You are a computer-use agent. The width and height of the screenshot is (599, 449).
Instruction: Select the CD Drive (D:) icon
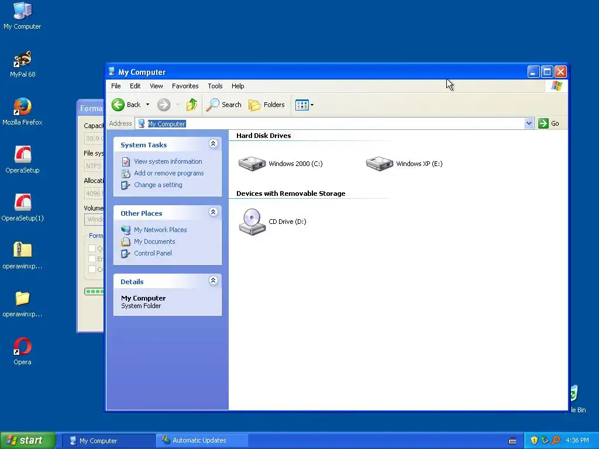point(252,222)
